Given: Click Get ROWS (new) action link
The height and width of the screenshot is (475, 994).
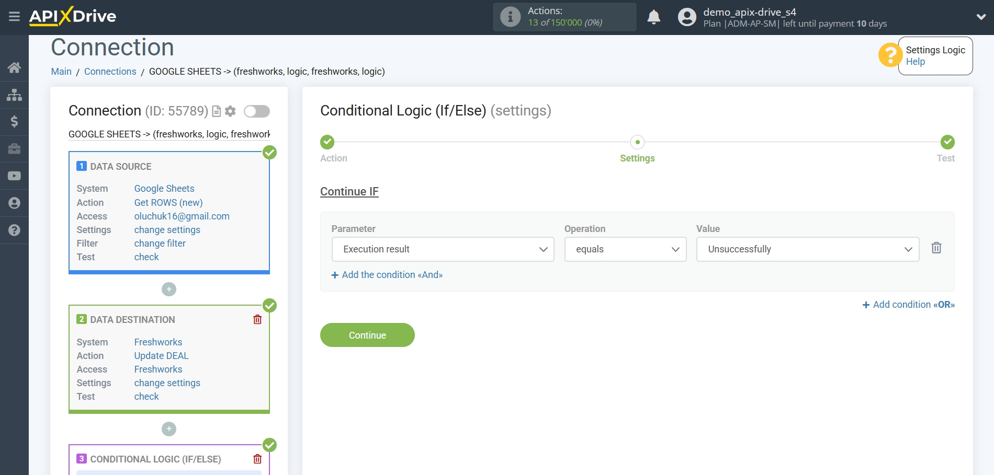Looking at the screenshot, I should click(x=168, y=202).
